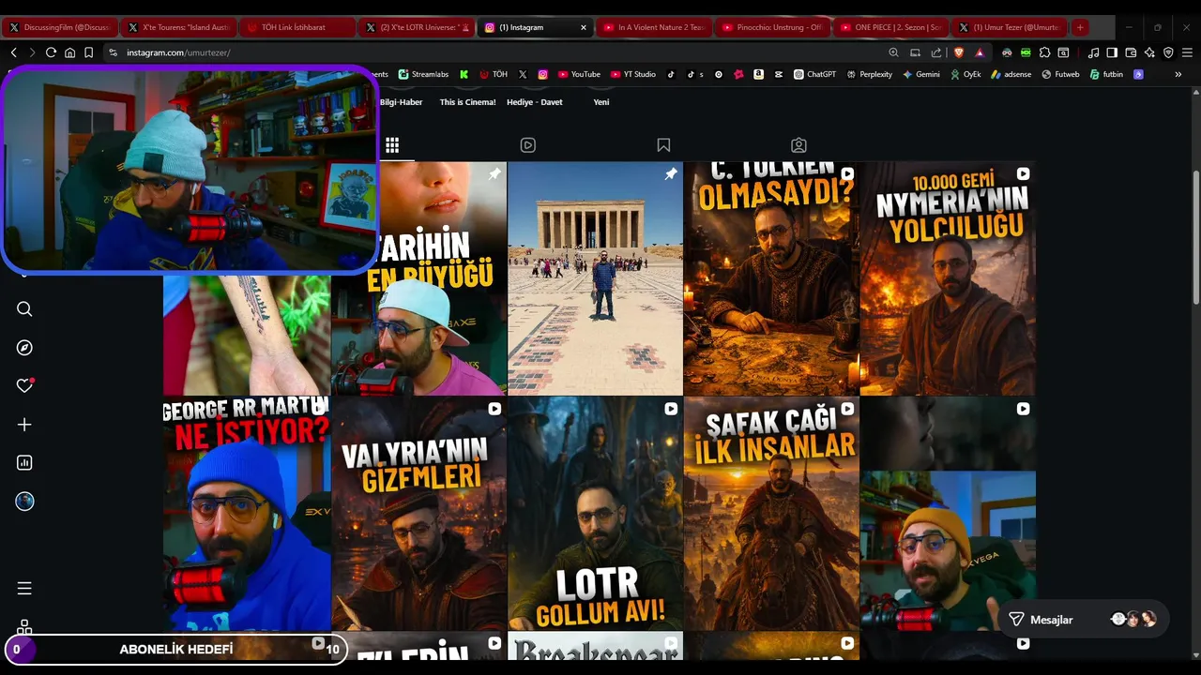
Task: Open the 'LOTR Gollum Avı!' reel
Action: (595, 514)
